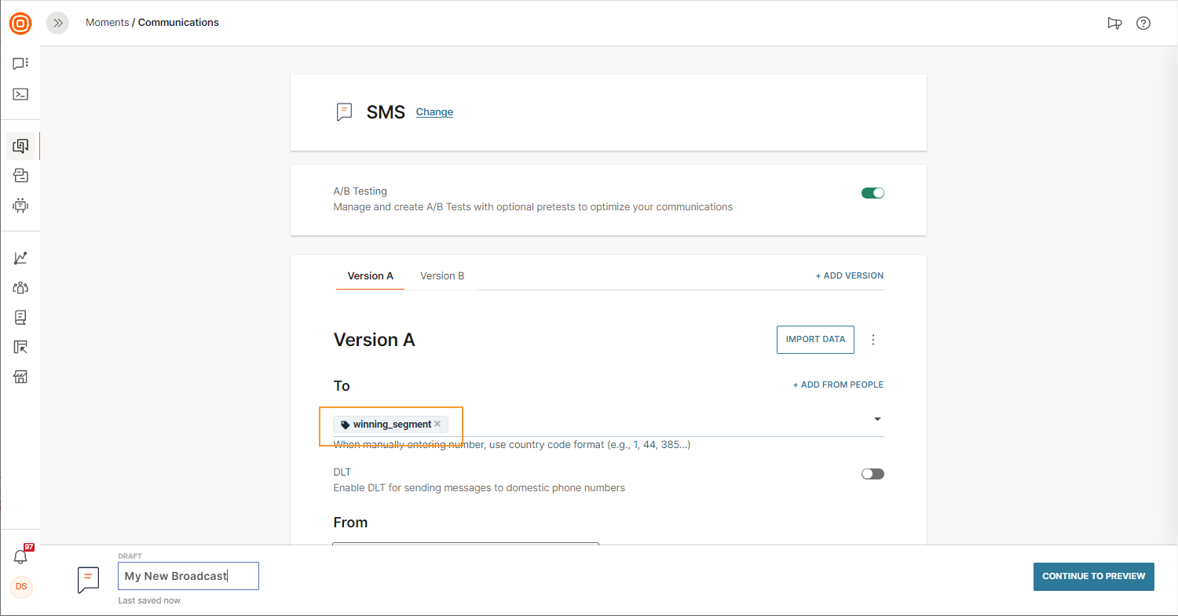Open the People icon in sidebar
The width and height of the screenshot is (1178, 616).
(x=20, y=287)
